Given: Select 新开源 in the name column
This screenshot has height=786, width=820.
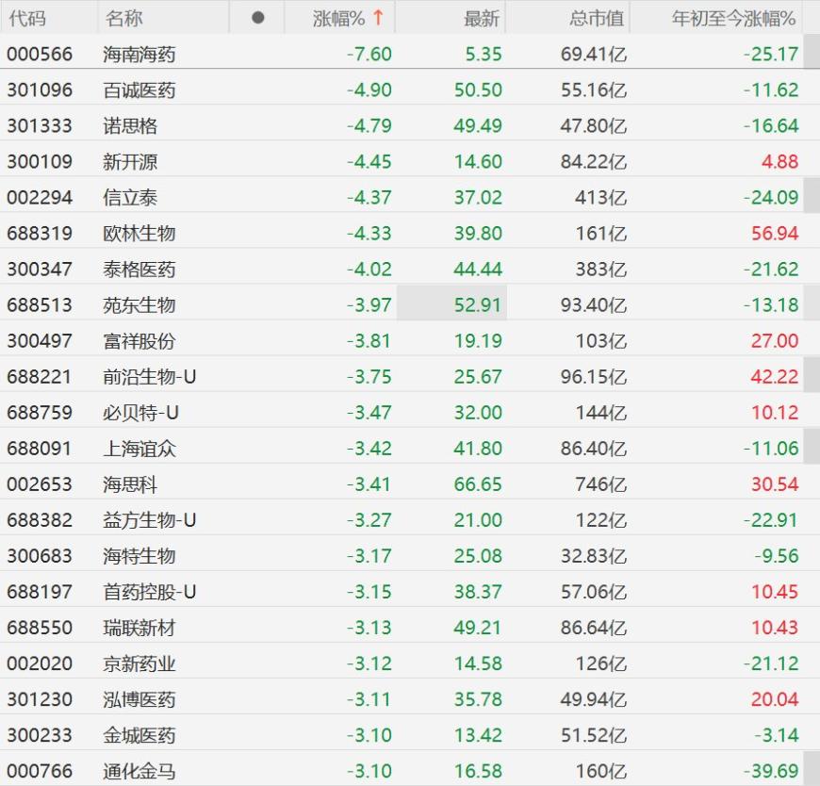Looking at the screenshot, I should tap(130, 161).
